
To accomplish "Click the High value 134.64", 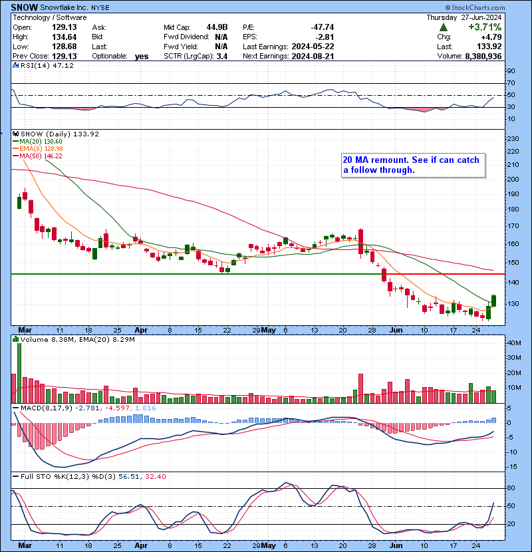I will click(64, 37).
